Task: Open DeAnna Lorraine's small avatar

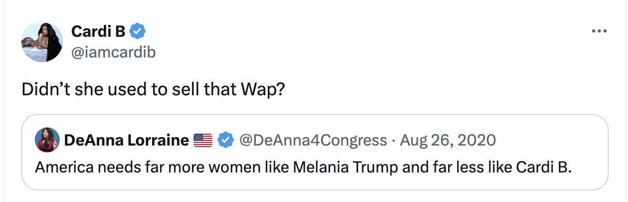Action: click(46, 140)
